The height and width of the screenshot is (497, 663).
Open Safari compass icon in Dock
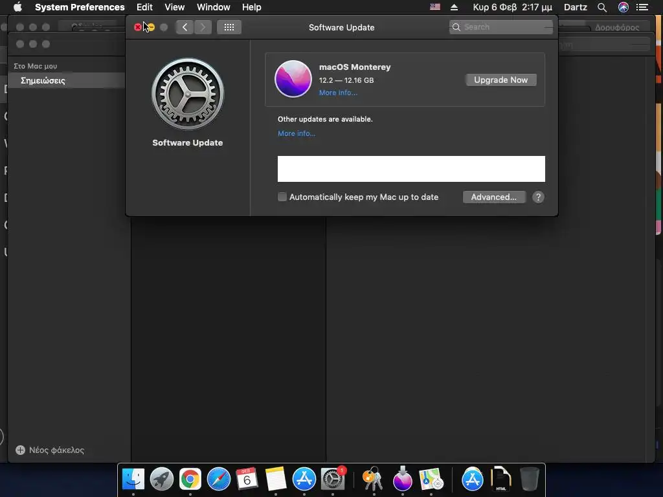pos(219,479)
